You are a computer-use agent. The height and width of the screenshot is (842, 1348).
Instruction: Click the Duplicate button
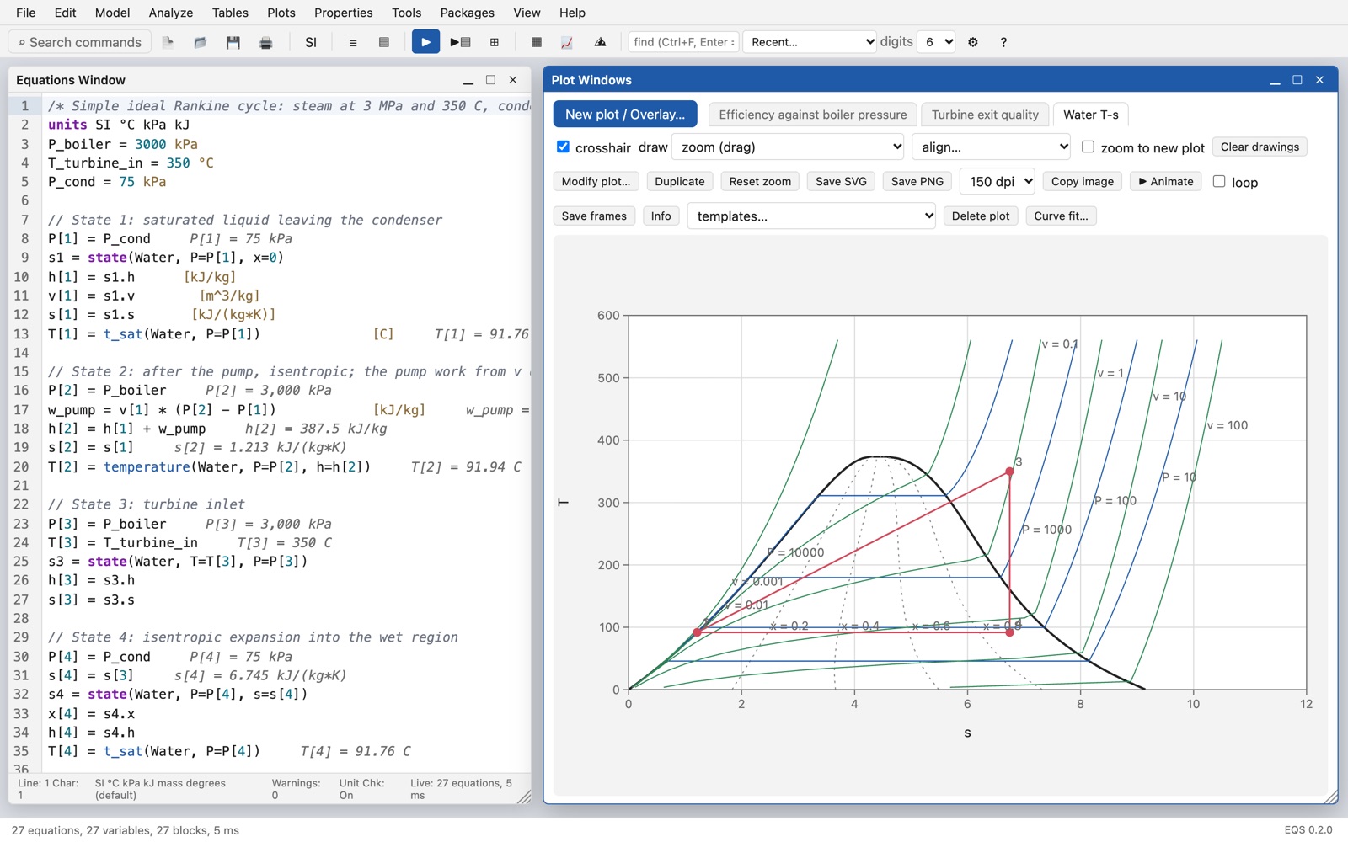(x=679, y=181)
